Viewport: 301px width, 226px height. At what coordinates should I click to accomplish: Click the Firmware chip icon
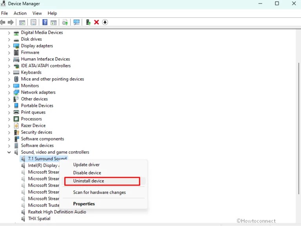tap(16, 52)
